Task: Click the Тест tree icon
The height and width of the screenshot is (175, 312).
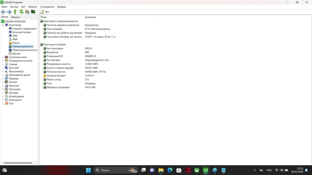Action: tap(6, 104)
